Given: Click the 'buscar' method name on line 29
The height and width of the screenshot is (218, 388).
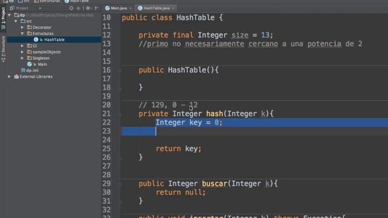Looking at the screenshot, I should pyautogui.click(x=215, y=184).
